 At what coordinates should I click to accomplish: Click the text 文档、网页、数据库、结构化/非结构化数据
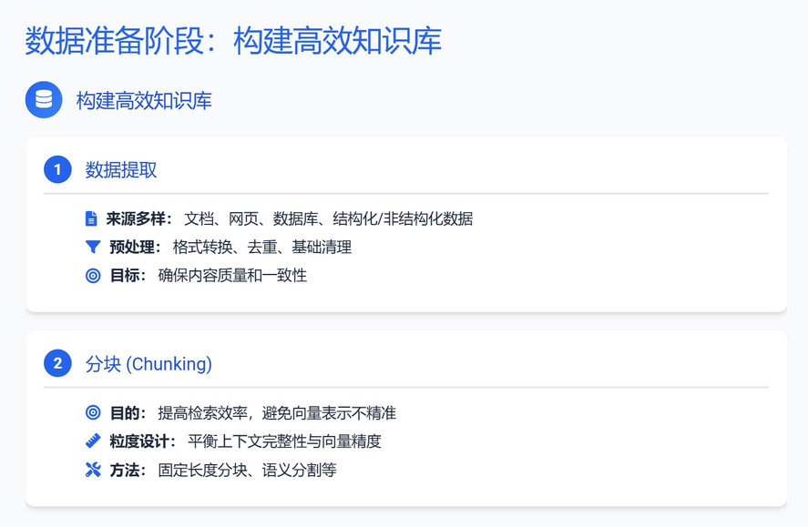(328, 218)
